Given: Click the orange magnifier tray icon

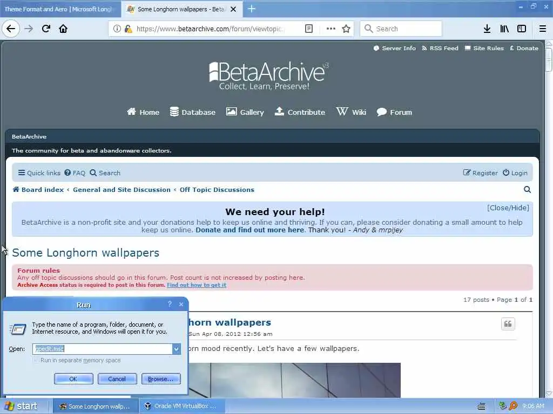Looking at the screenshot, I should pyautogui.click(x=513, y=406).
